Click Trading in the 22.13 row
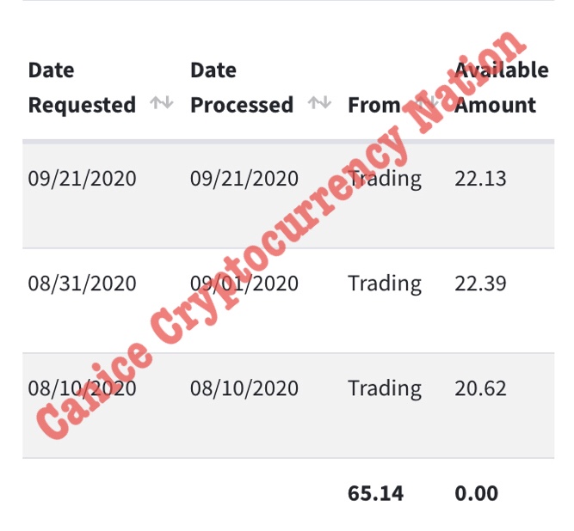The width and height of the screenshot is (574, 531). point(385,179)
